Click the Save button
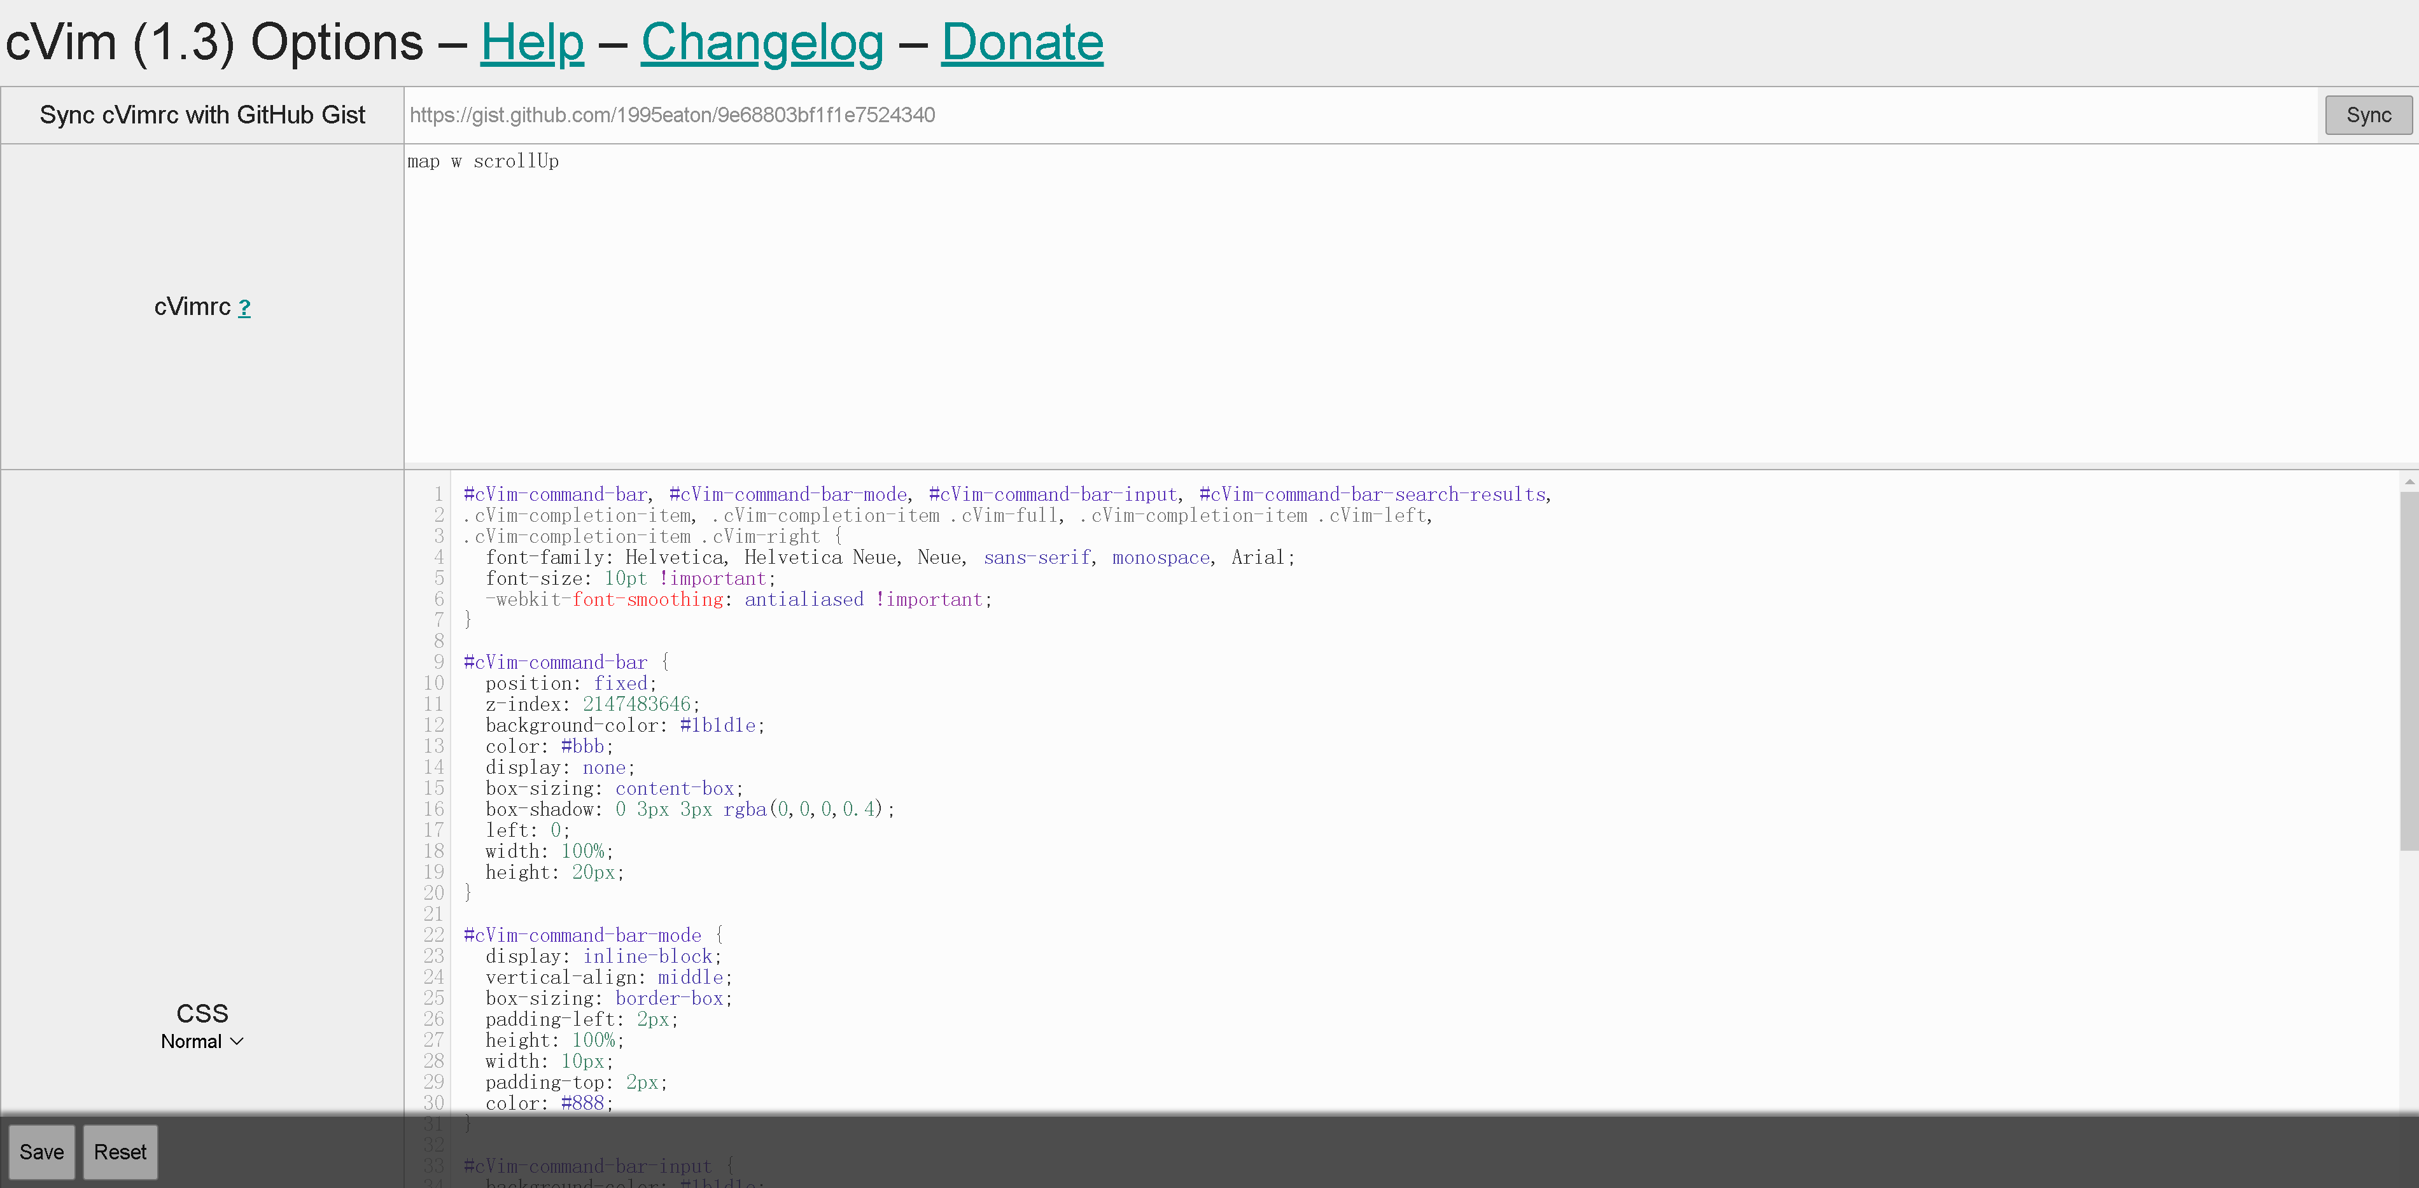2419x1188 pixels. pyautogui.click(x=41, y=1152)
